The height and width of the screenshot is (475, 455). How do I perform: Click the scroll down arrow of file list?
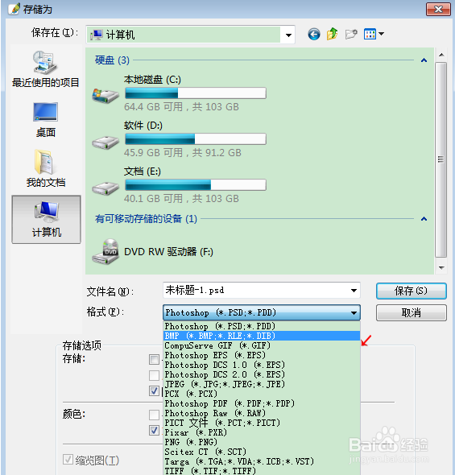click(441, 267)
